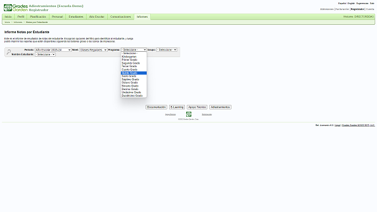Screen dimensions: 377x212
Task: Choose Primer Grado option
Action: [x=134, y=60]
